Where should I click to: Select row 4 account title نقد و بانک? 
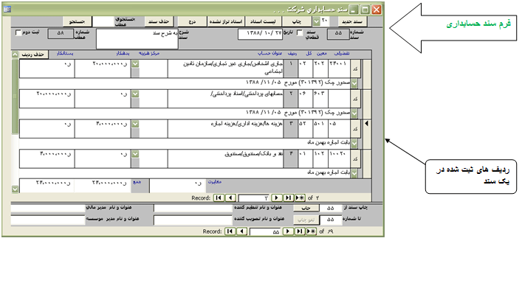click(x=225, y=158)
